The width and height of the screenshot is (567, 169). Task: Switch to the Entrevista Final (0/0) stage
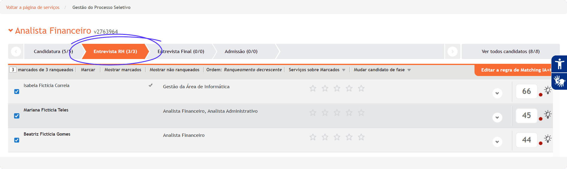tap(181, 52)
